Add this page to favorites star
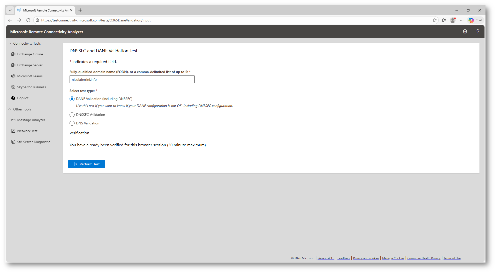The height and width of the screenshot is (273, 496). coord(435,20)
